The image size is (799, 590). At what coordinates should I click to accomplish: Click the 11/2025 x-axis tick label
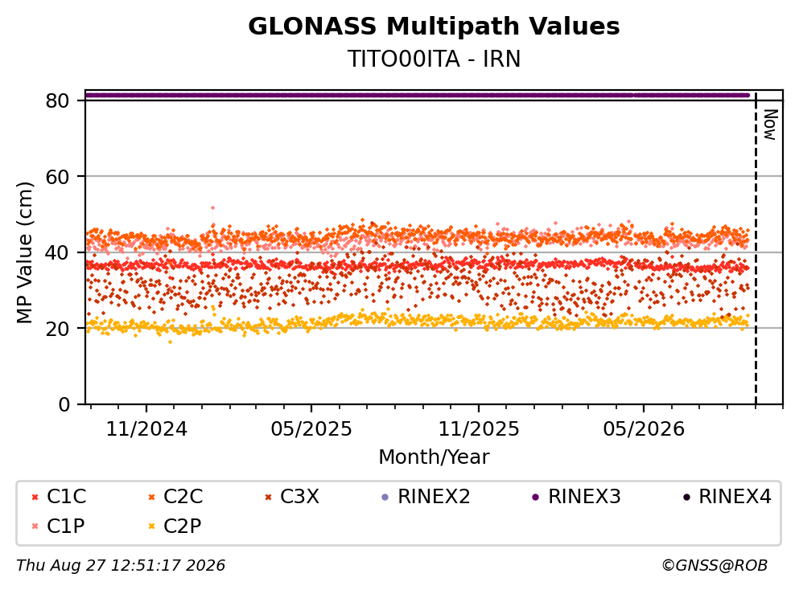click(x=479, y=430)
